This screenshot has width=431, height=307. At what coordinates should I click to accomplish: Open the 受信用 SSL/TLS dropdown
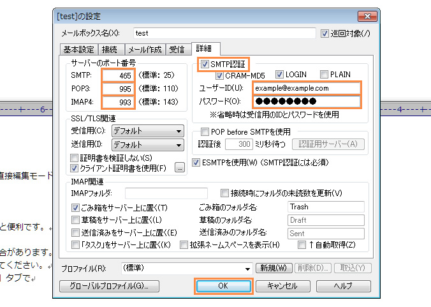148,131
